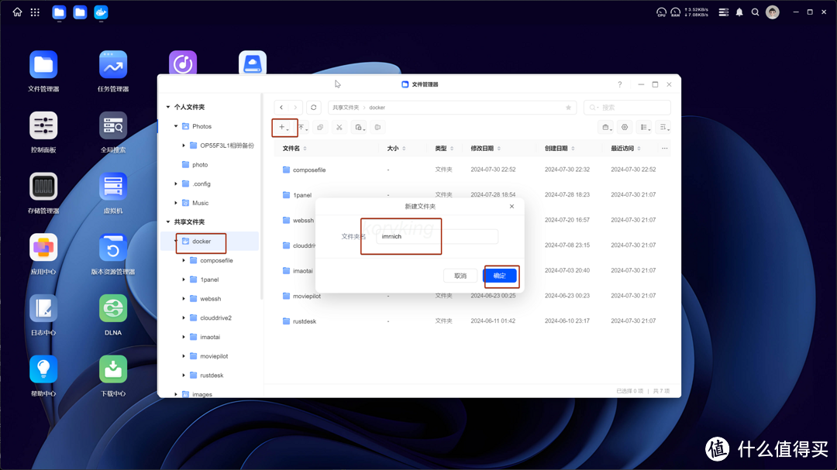Click the 取消 button in the dialog
This screenshot has height=470, width=837.
460,276
